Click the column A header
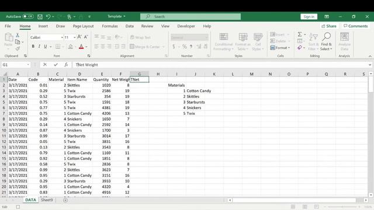 point(18,74)
